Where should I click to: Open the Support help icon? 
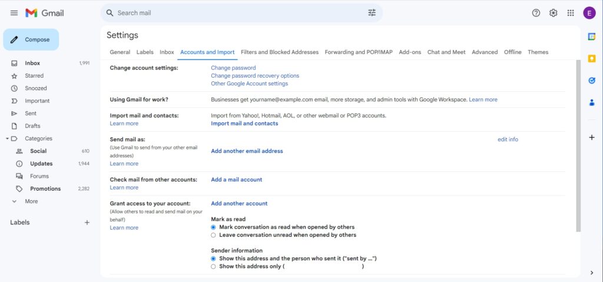pos(536,13)
